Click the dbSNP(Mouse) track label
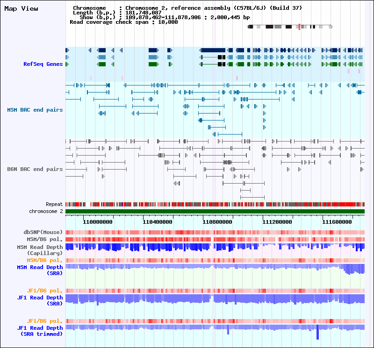Viewport: 374px width, 348px height. [x=43, y=232]
